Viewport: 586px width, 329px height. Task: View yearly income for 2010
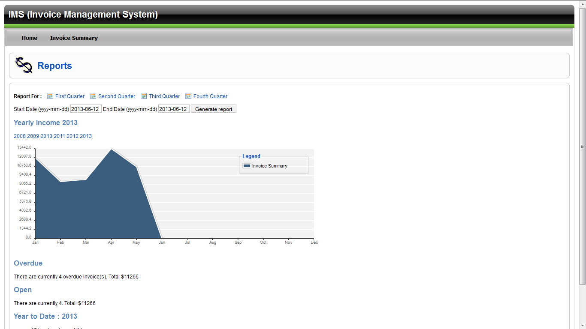(46, 136)
